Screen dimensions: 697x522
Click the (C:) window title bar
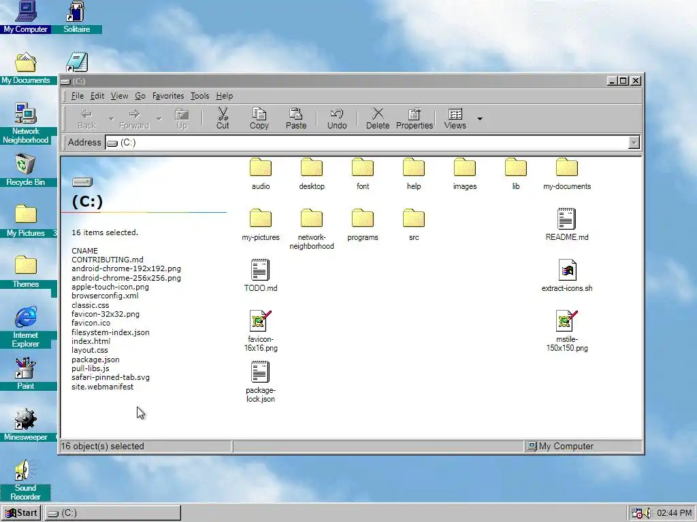point(334,81)
